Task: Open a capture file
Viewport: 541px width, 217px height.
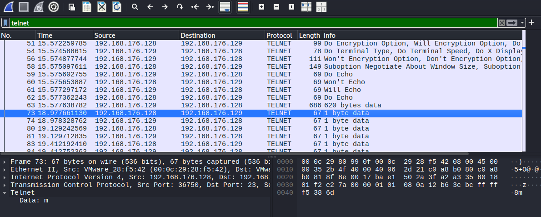Action: pos(72,7)
